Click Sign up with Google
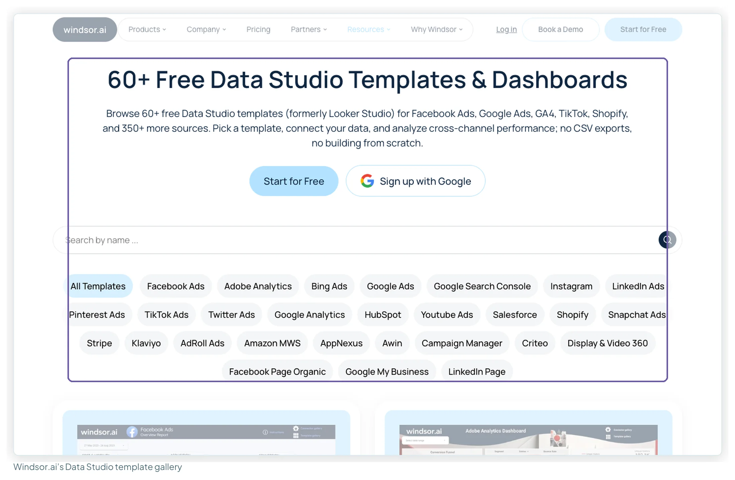Screen dimensions: 735x480 [x=415, y=181]
